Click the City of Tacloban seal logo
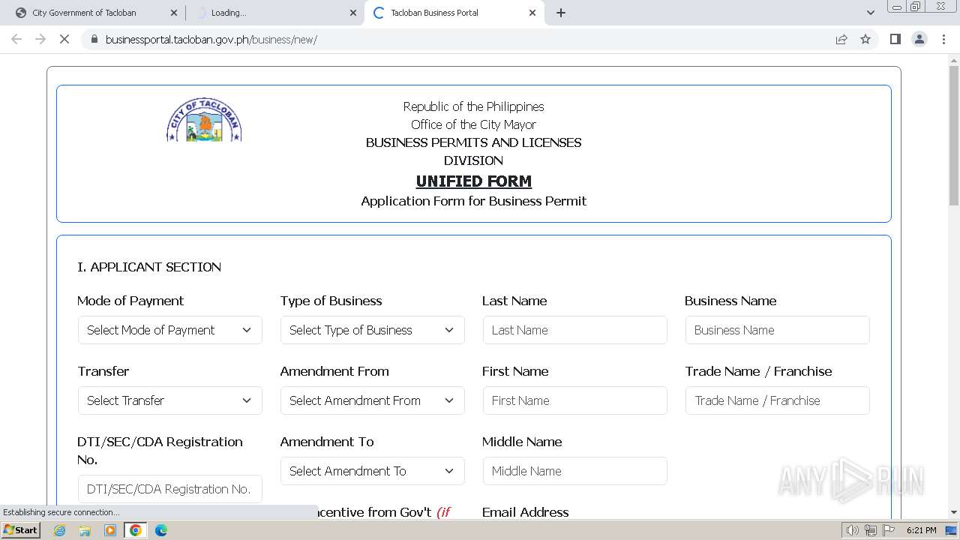 point(204,120)
